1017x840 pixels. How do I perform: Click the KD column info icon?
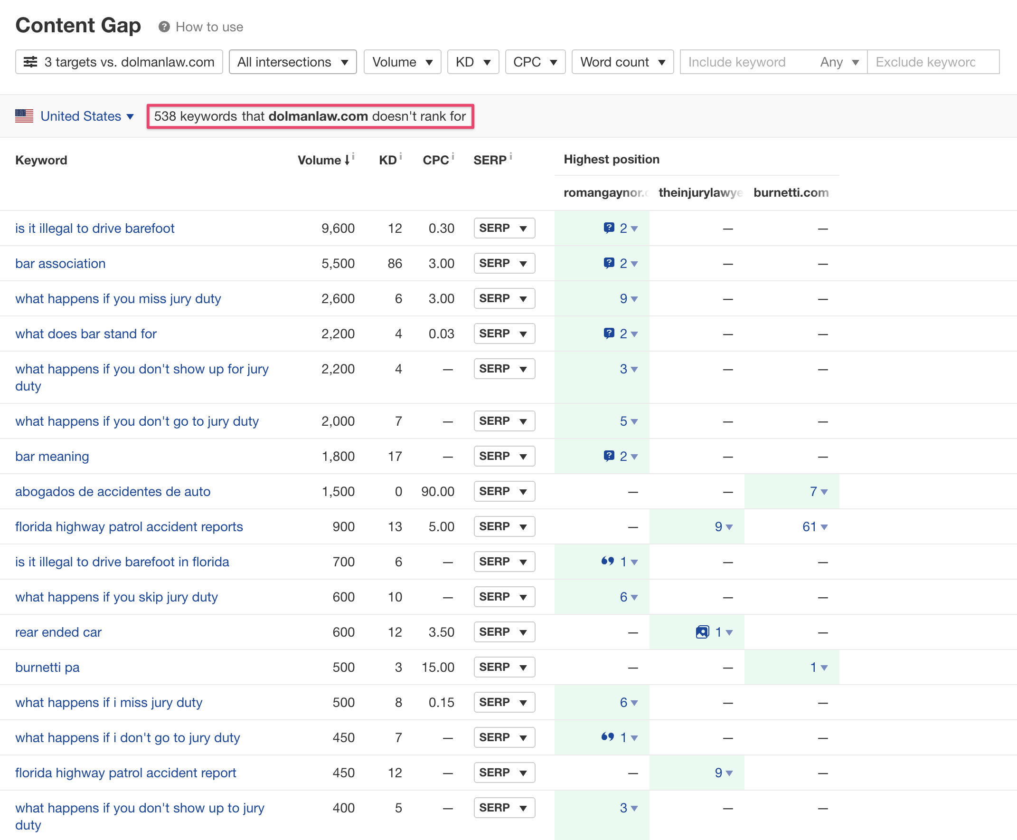[x=400, y=156]
